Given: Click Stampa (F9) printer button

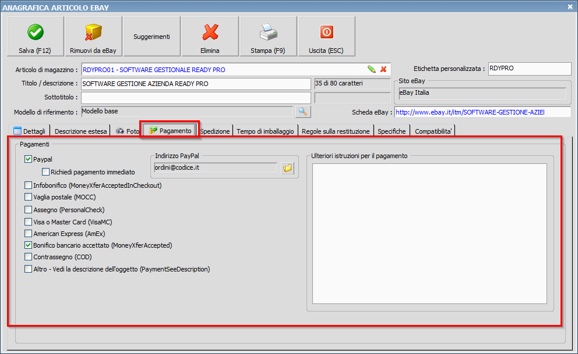Looking at the screenshot, I should click(269, 37).
